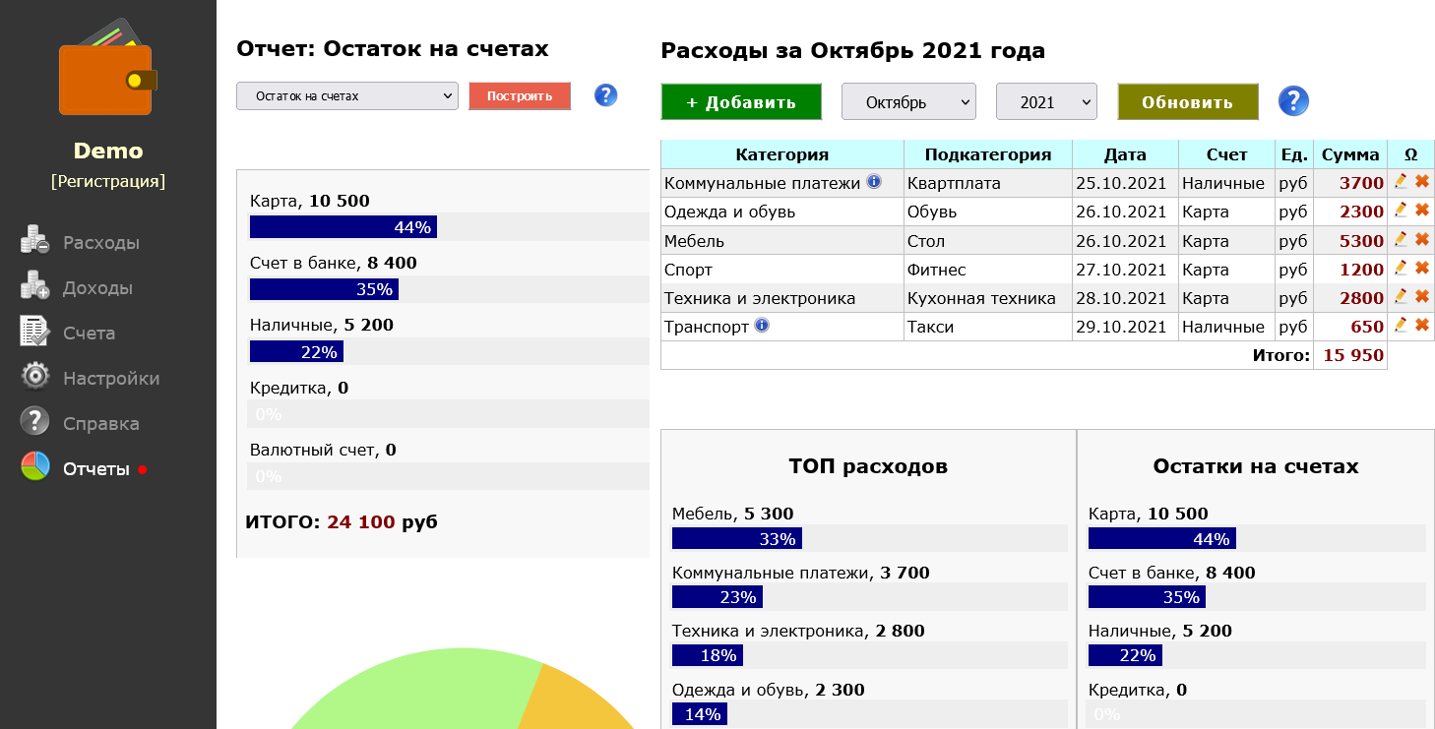Delete the Стол expense row
Viewport: 1435px width, 729px height.
pos(1422,239)
